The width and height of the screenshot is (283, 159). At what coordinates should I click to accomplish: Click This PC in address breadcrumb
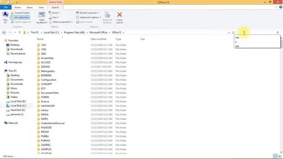coord(34,32)
